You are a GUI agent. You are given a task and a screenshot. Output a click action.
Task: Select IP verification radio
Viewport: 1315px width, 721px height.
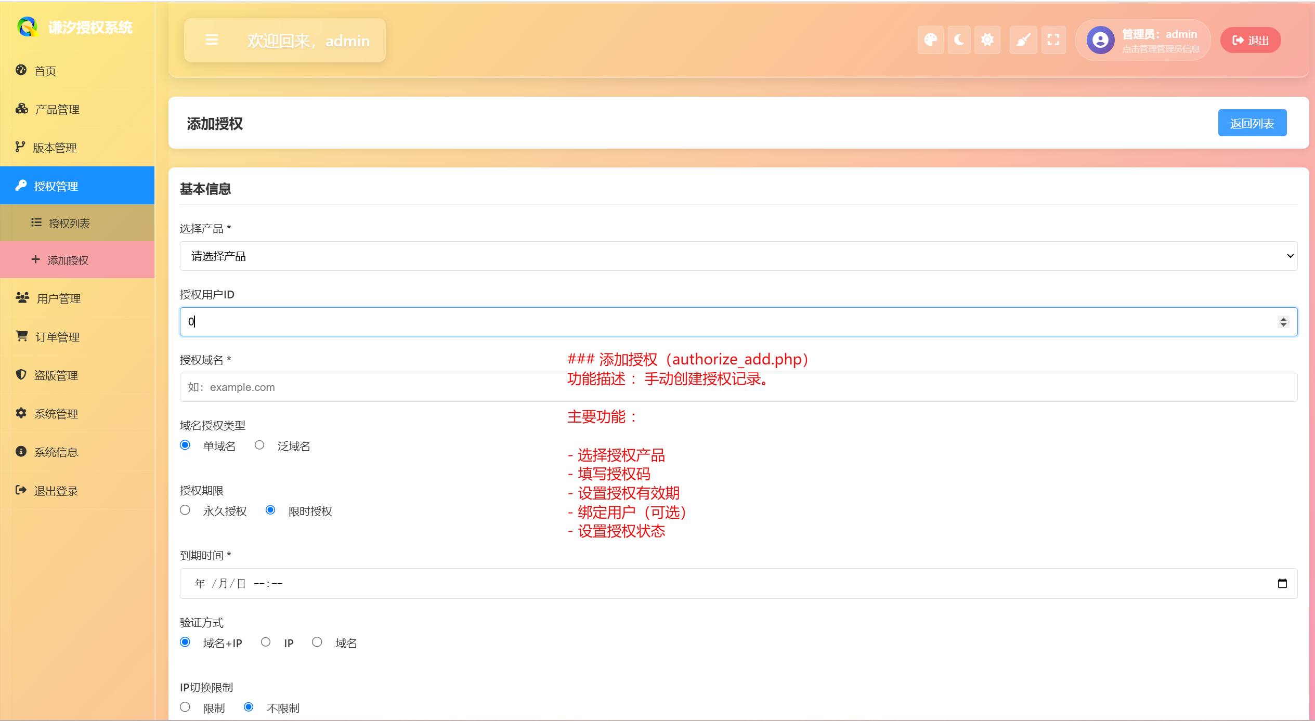[266, 643]
